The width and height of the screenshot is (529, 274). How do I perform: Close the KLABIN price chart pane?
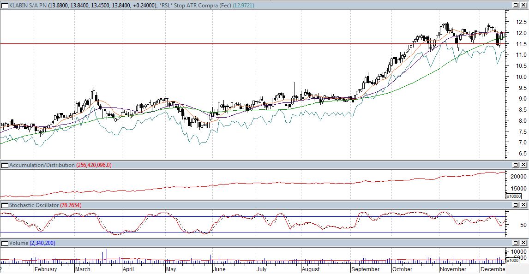[x=523, y=5]
